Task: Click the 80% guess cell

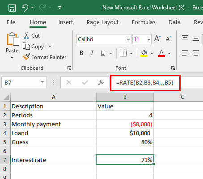Action: [x=125, y=142]
